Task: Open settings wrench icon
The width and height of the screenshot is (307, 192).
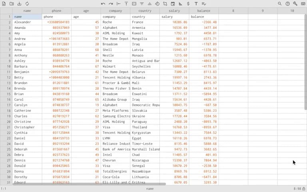Action: click(295, 4)
